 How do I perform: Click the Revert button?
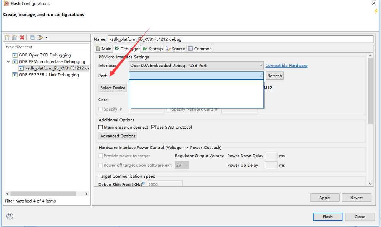[357, 198]
